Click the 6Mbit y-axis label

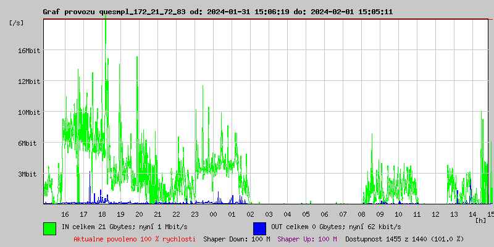tap(27, 143)
